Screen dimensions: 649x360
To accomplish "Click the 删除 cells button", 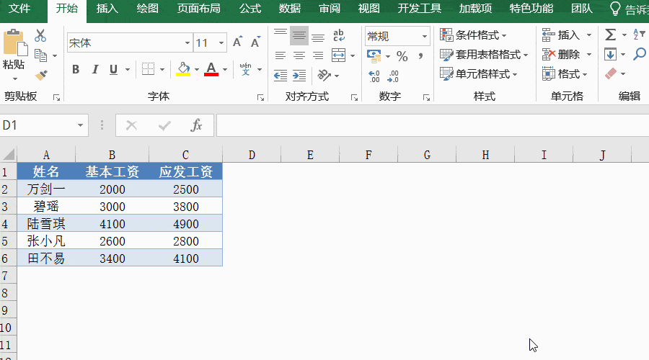I will (561, 55).
